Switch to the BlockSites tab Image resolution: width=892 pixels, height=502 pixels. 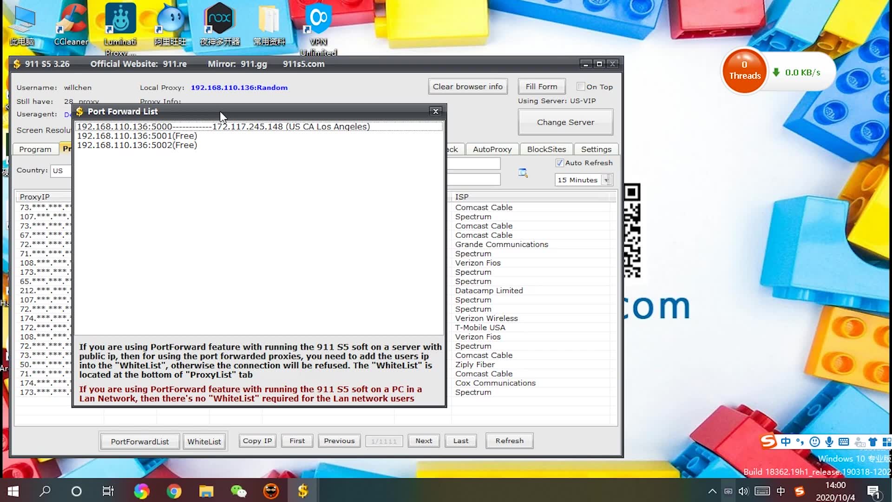pos(546,149)
